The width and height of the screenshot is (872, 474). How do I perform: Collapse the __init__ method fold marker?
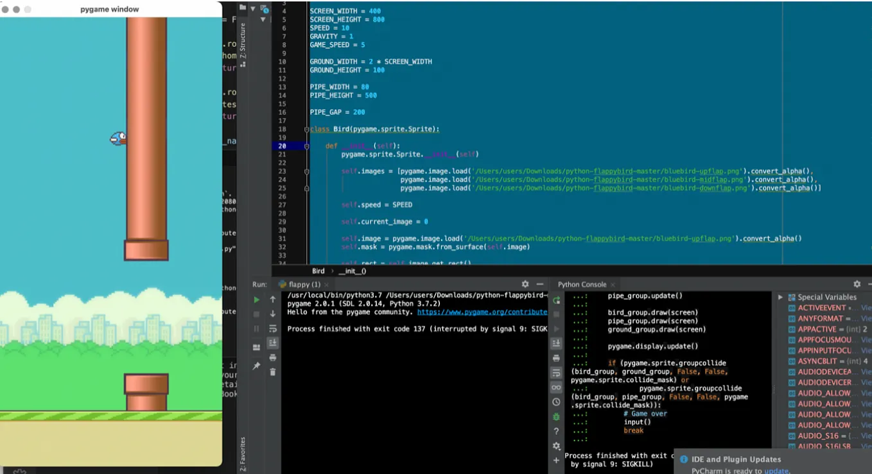(x=306, y=146)
